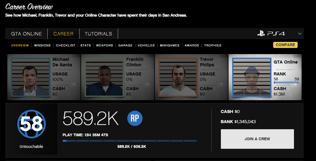Open the STATS section
This screenshot has height=161, width=316.
86,46
